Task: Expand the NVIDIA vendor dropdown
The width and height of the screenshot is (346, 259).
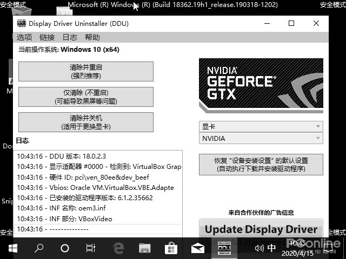Action: (x=261, y=138)
